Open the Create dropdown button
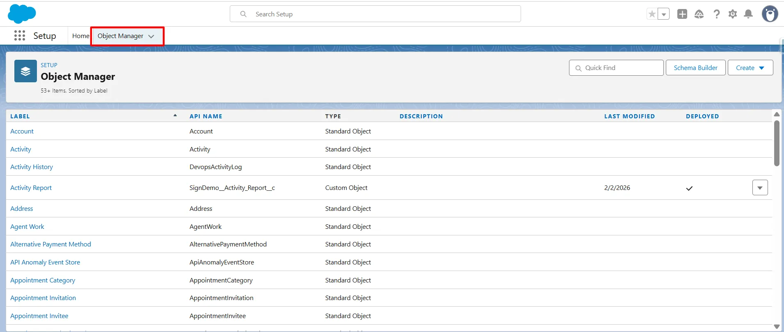The image size is (784, 332). point(750,68)
